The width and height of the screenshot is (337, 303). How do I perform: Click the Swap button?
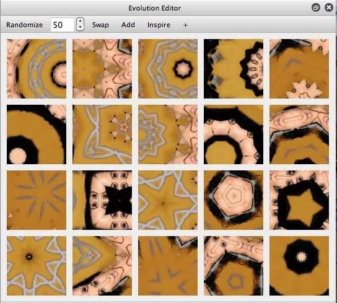(100, 25)
